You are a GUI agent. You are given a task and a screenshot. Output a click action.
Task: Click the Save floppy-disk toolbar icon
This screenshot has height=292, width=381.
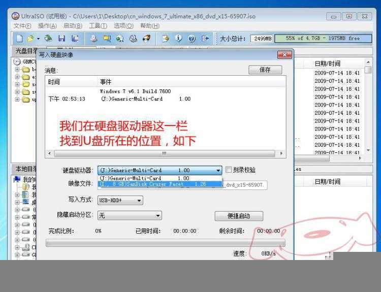click(x=61, y=39)
